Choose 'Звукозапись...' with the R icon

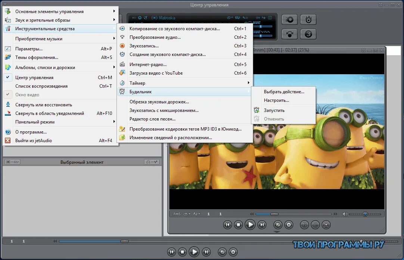(x=185, y=46)
